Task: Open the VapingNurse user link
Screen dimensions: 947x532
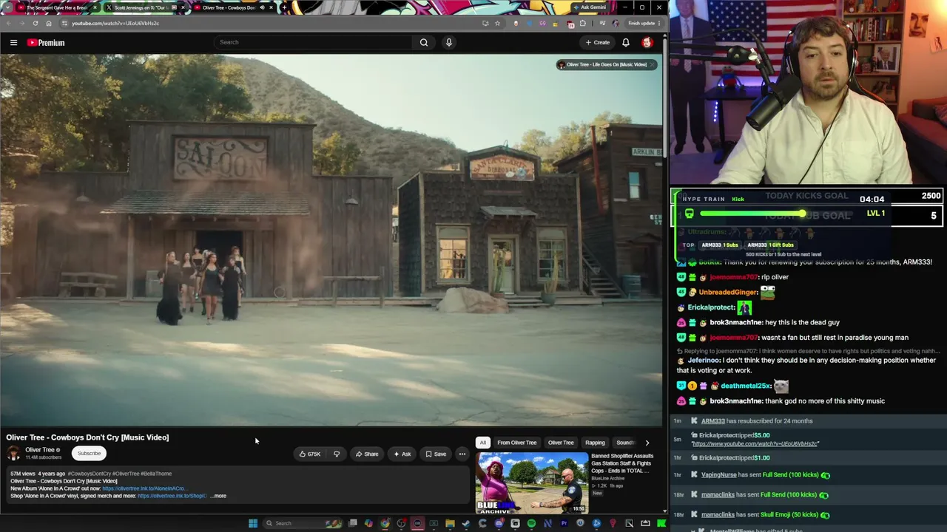Action: coord(718,475)
